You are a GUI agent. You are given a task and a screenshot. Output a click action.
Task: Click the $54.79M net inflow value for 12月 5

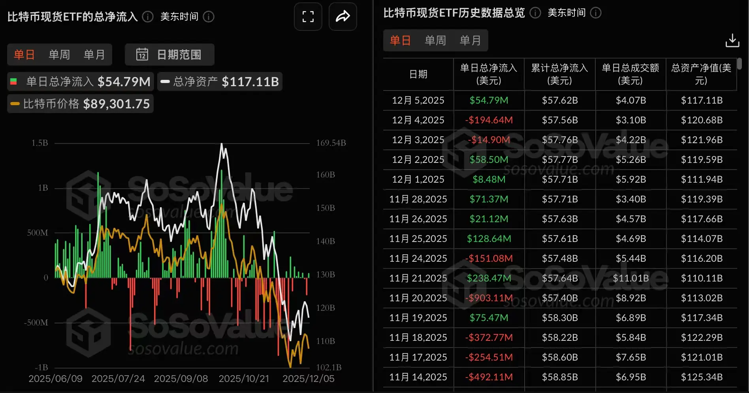(489, 100)
